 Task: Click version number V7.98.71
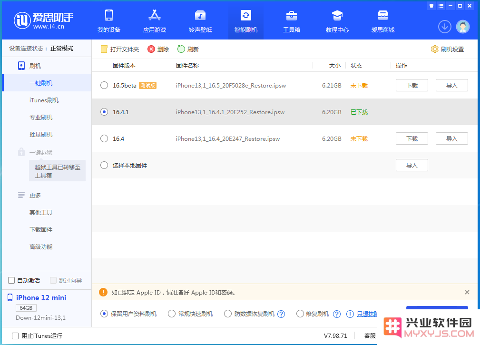click(x=335, y=336)
